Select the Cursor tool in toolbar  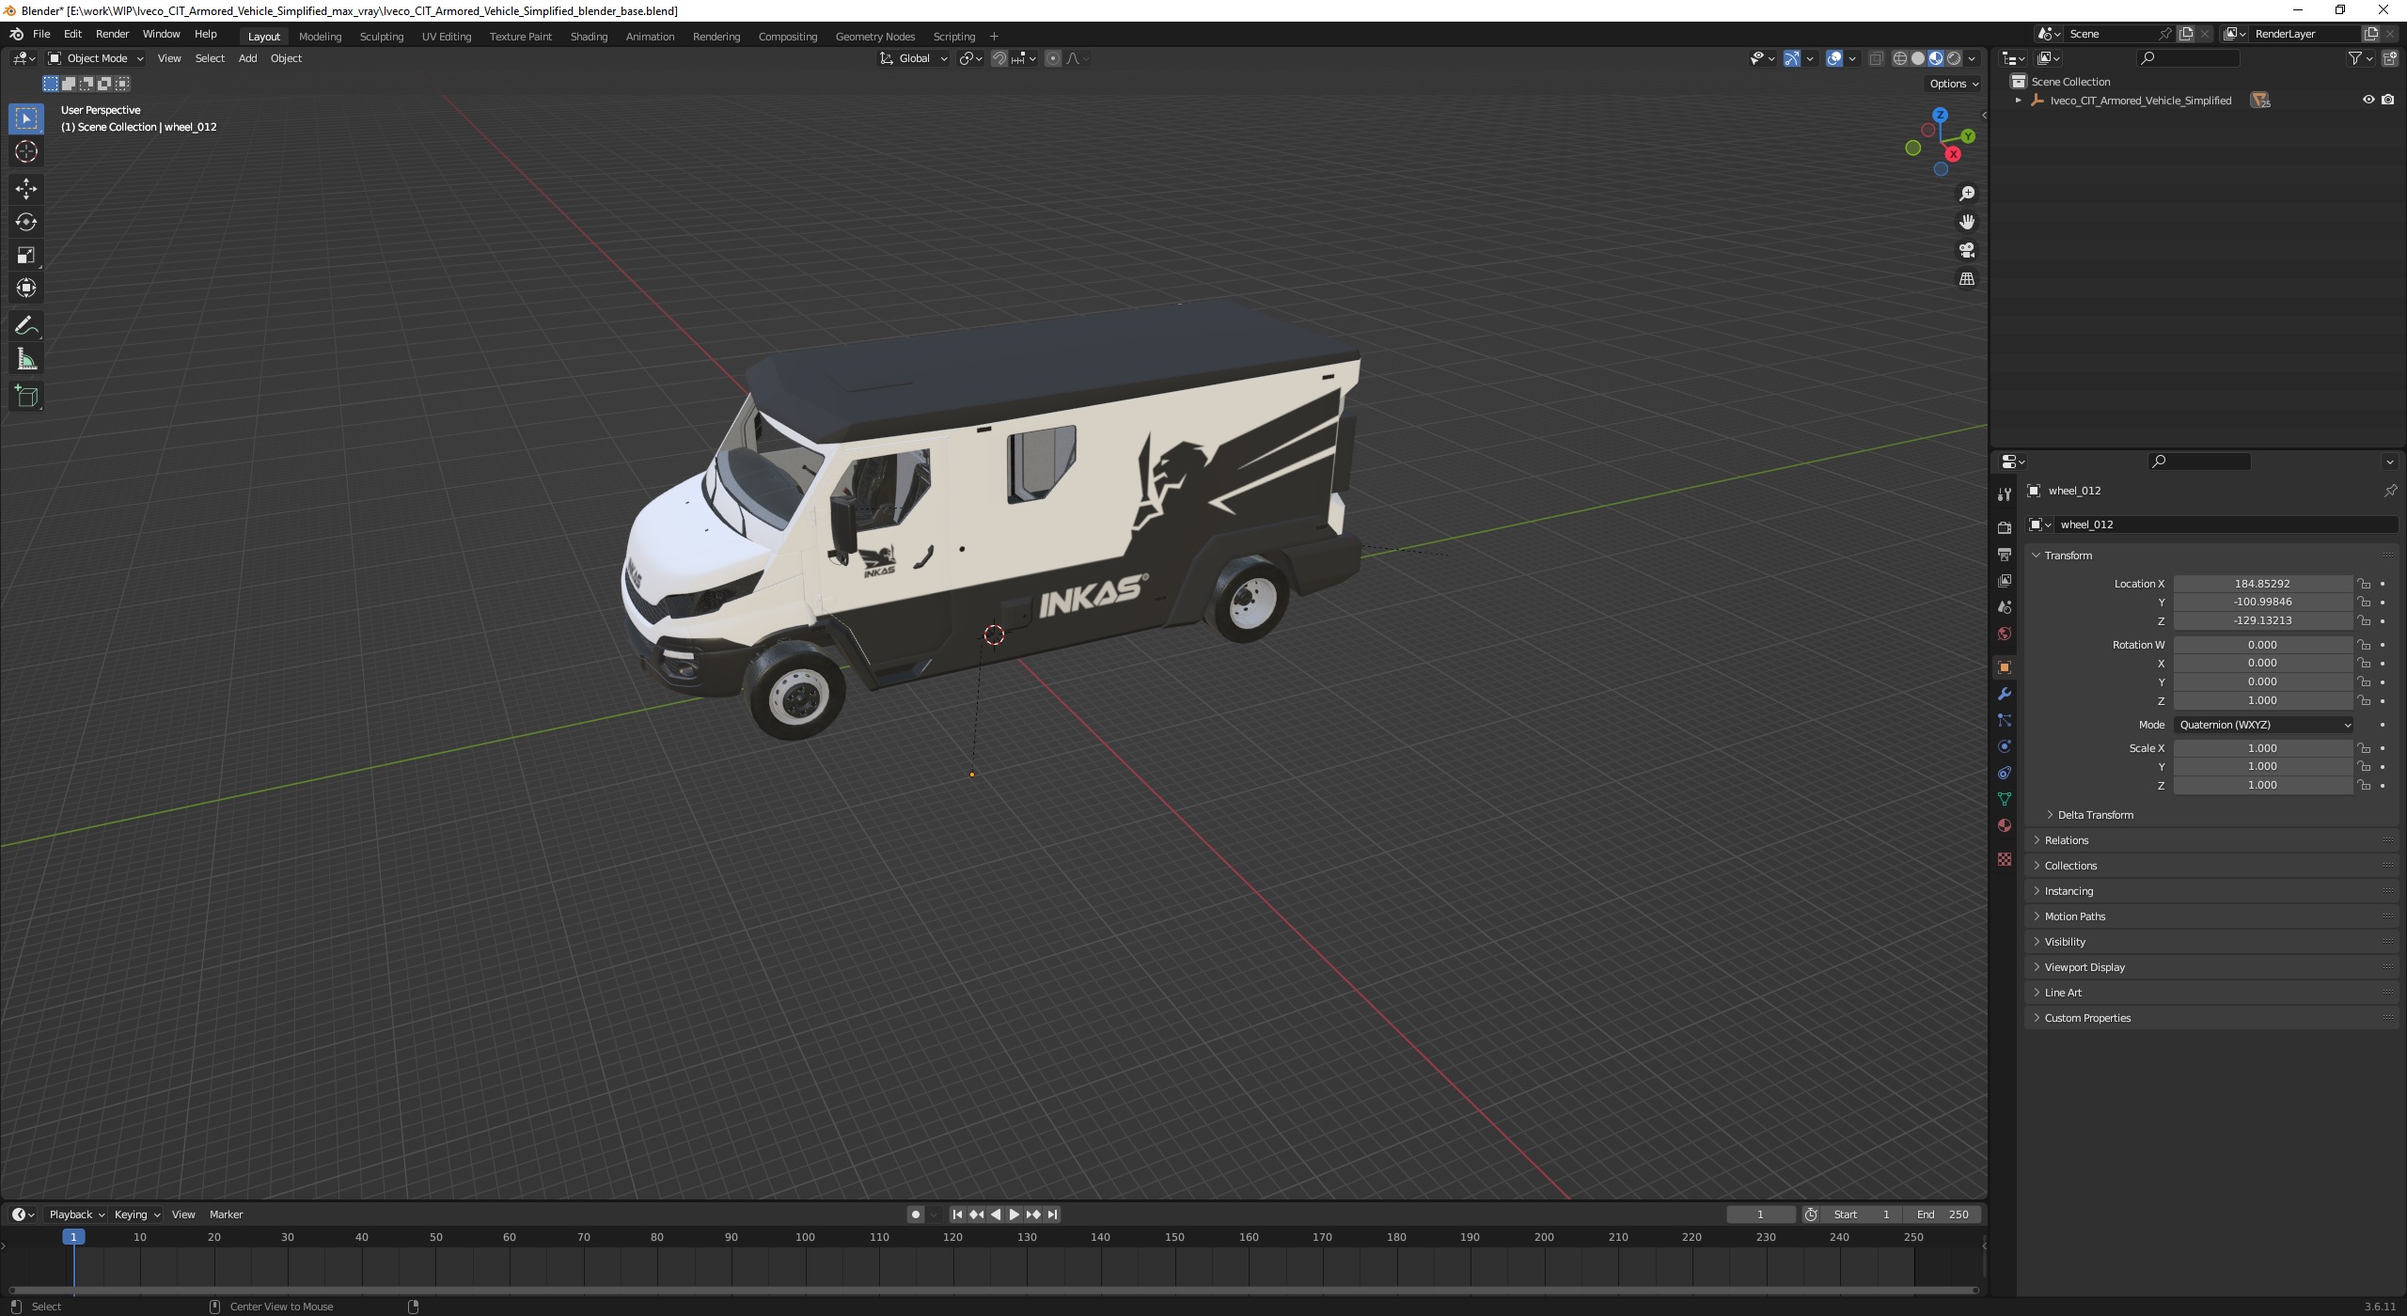(26, 151)
